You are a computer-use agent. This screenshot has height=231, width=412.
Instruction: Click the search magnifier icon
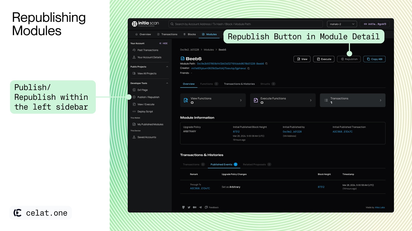click(172, 24)
